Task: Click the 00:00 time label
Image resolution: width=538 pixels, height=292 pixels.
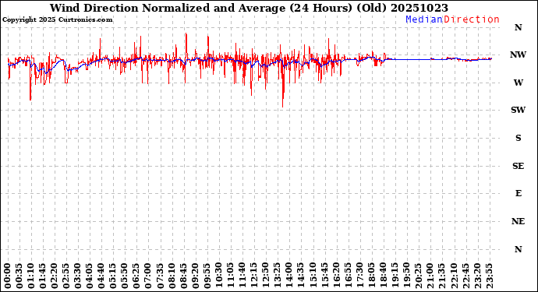Action: (8, 276)
